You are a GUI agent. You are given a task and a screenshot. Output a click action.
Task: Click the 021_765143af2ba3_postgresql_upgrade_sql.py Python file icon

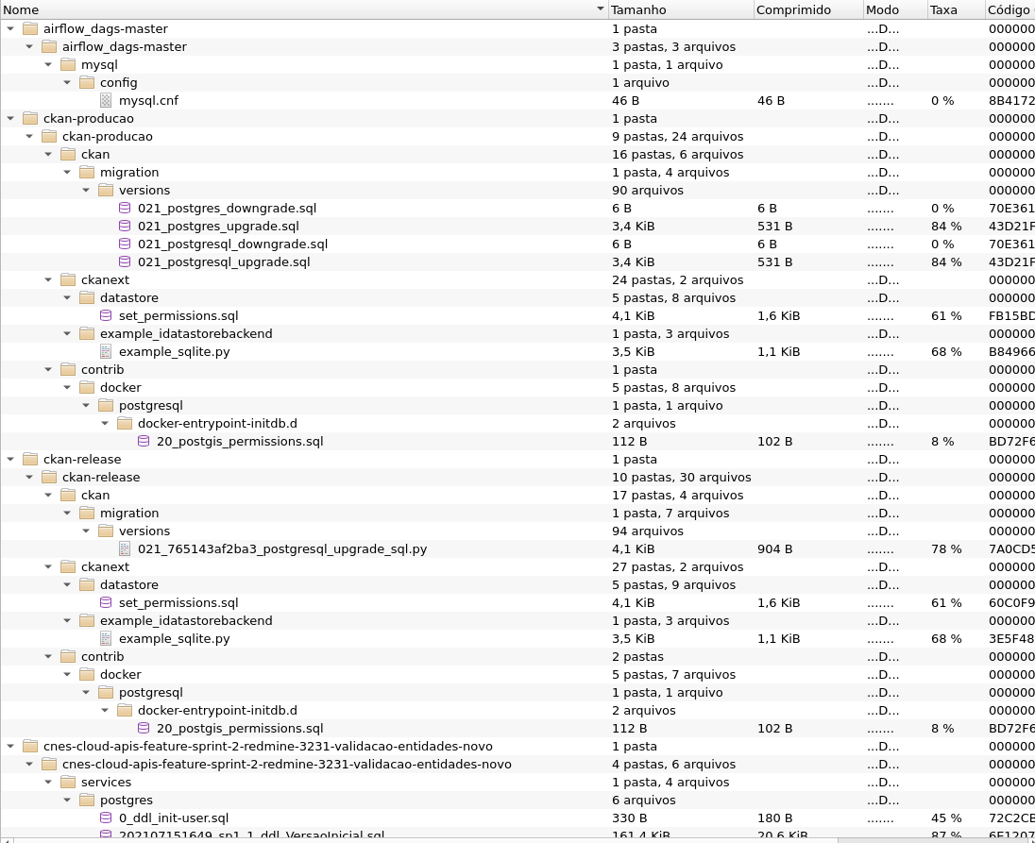pyautogui.click(x=124, y=548)
